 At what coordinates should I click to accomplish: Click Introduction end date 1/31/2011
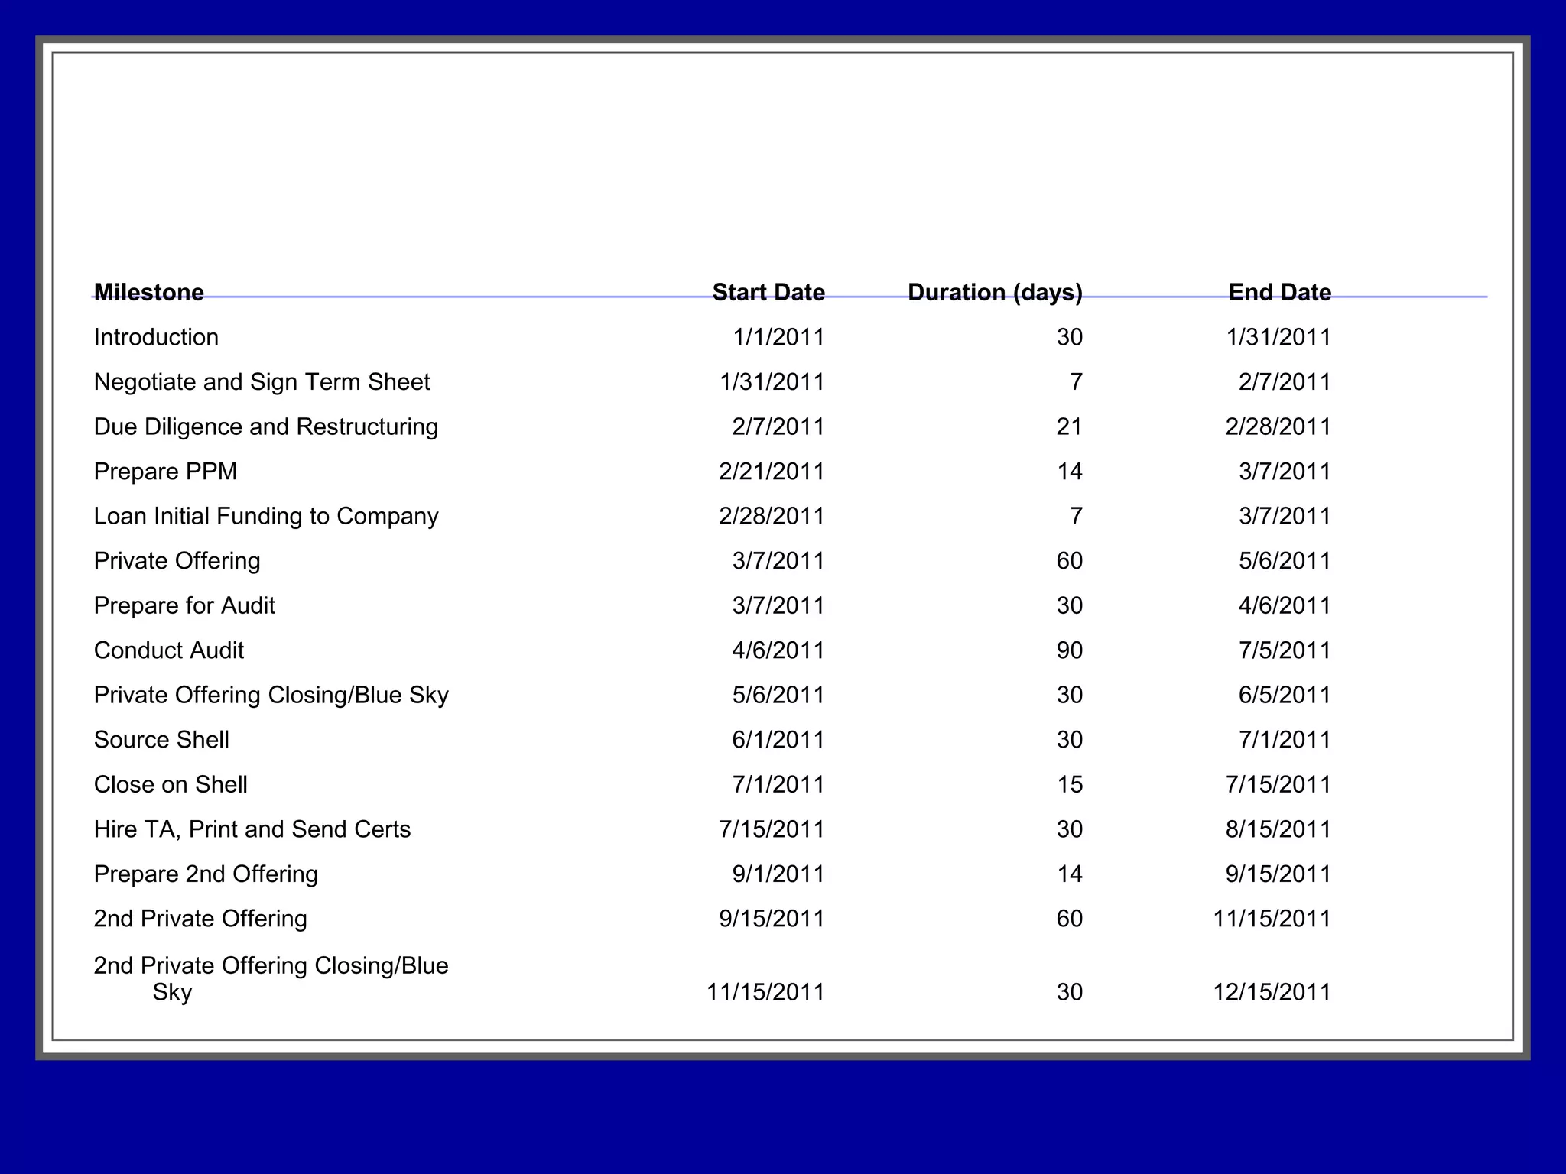pyautogui.click(x=1278, y=337)
